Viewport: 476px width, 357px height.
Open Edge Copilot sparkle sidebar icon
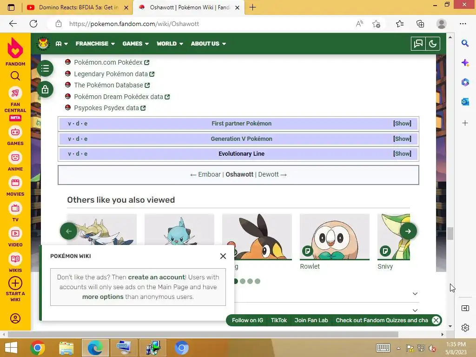[x=465, y=63]
